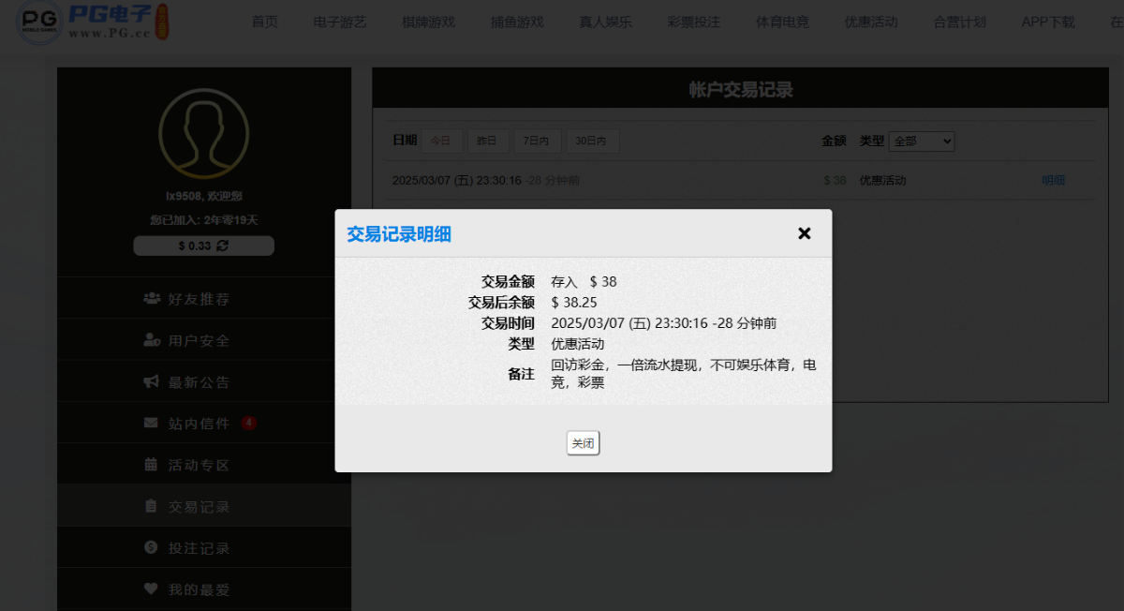Screen dimensions: 1124x611
Task: Click the 用户安全 user shield icon
Action: click(x=152, y=340)
